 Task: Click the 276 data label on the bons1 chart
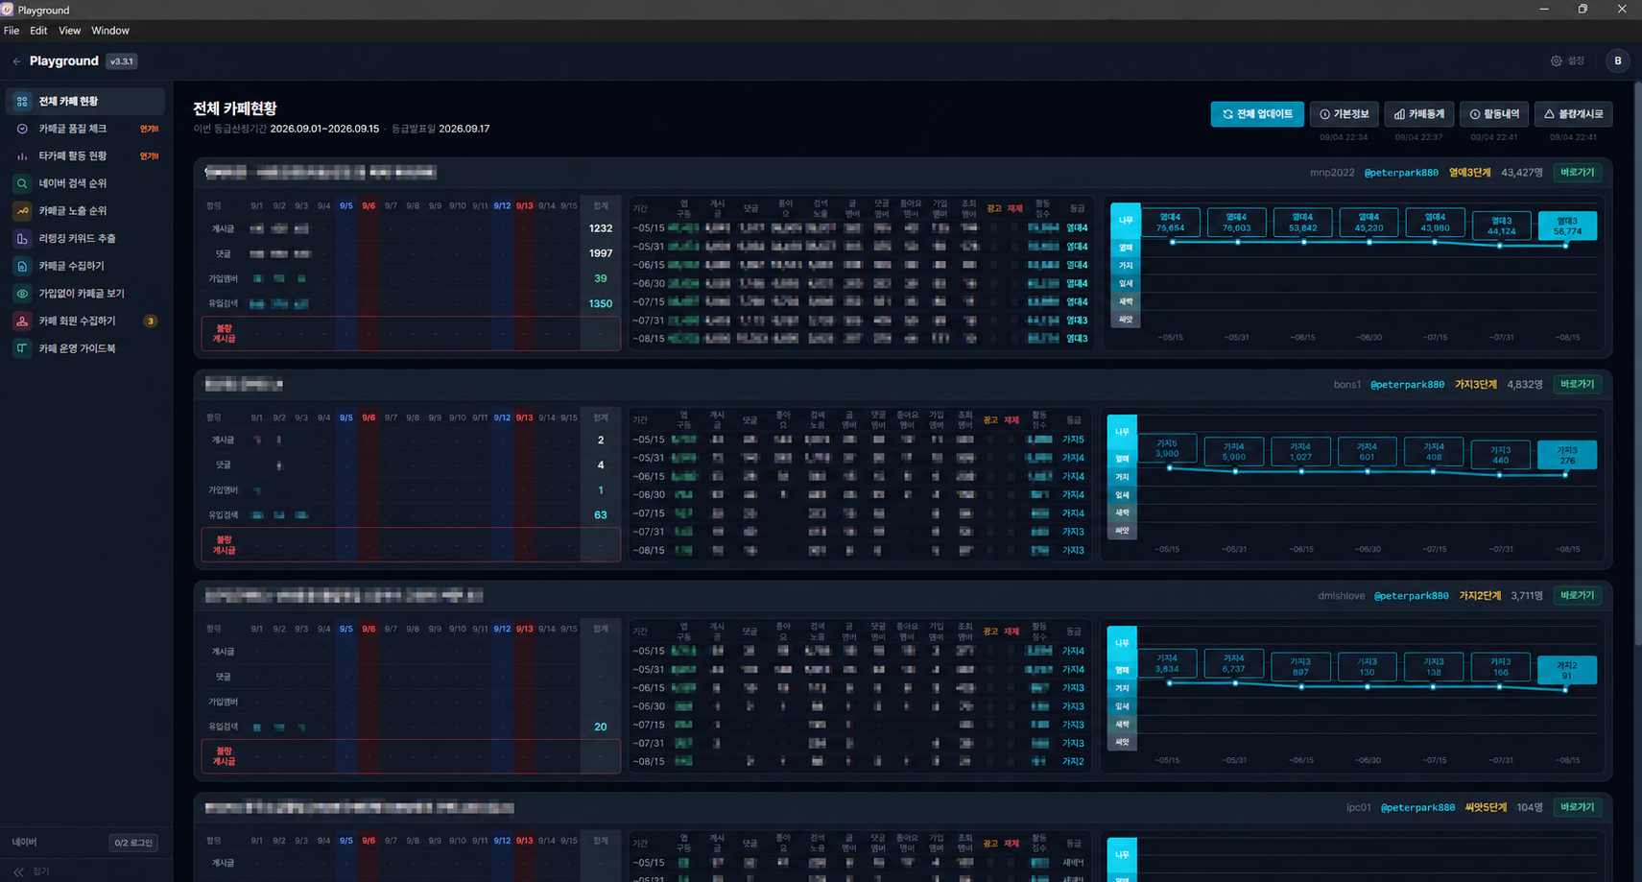pos(1567,455)
